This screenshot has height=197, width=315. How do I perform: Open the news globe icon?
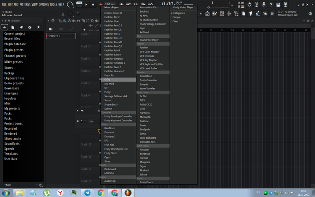pos(310,14)
